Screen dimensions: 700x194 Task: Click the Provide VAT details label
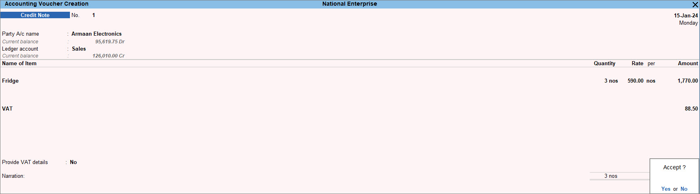tap(25, 162)
